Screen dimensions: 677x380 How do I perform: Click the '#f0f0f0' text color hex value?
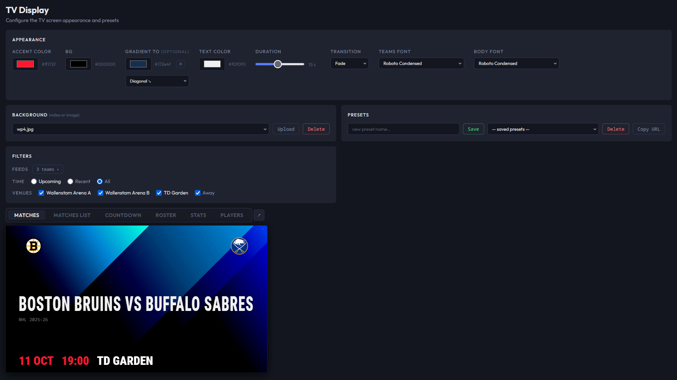(x=237, y=64)
